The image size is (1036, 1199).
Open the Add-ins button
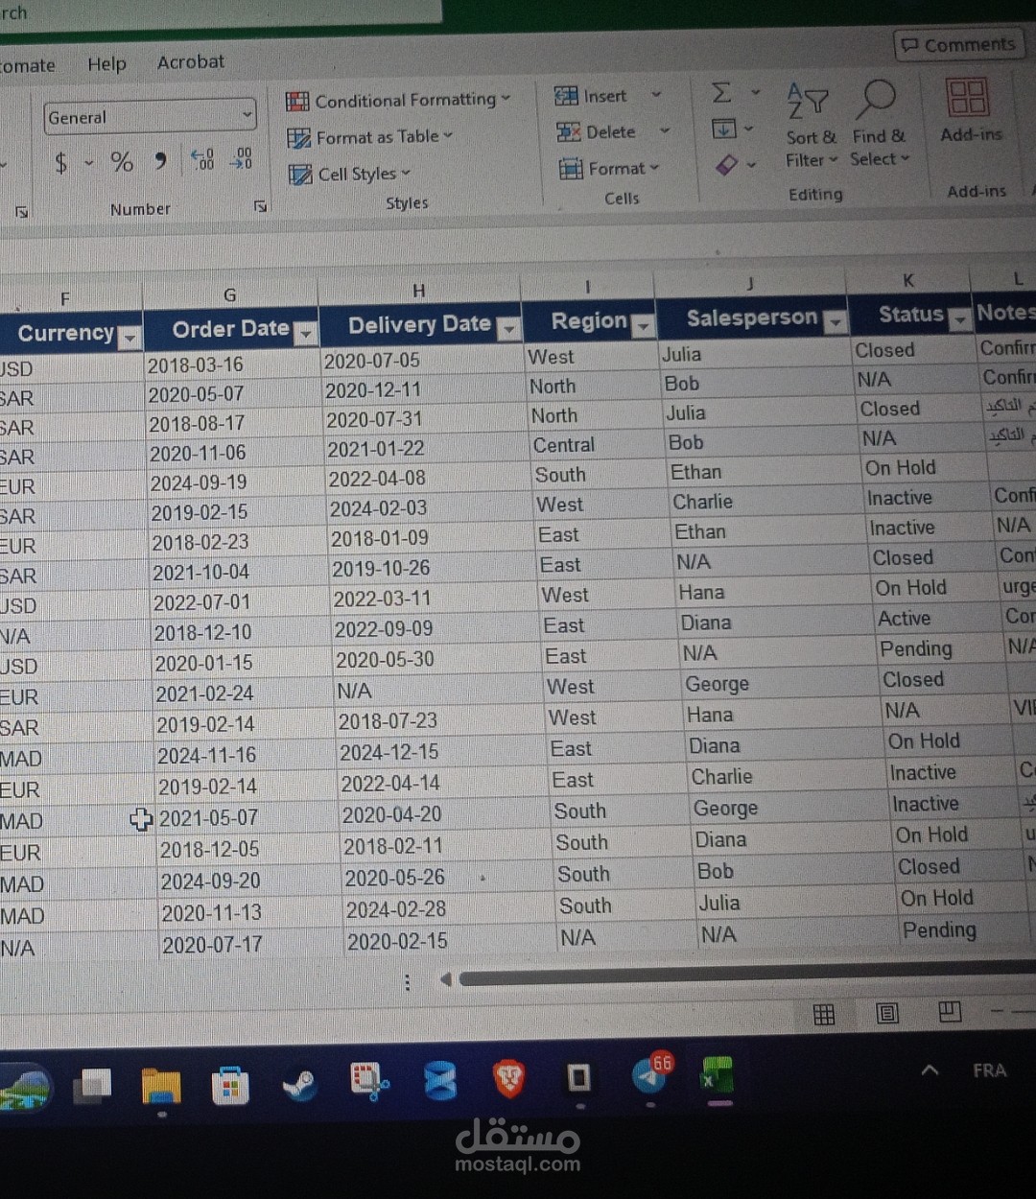tap(970, 110)
